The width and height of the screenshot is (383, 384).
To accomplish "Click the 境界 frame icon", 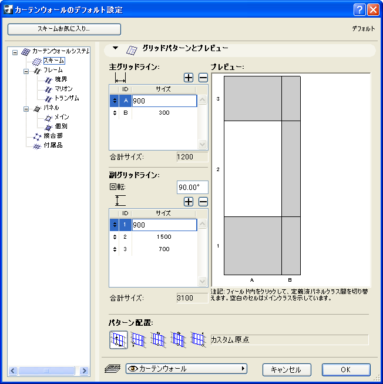I will (48, 80).
